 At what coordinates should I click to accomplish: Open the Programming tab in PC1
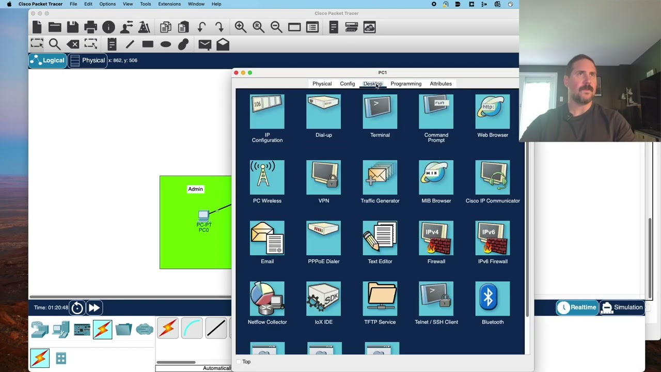[x=406, y=84]
